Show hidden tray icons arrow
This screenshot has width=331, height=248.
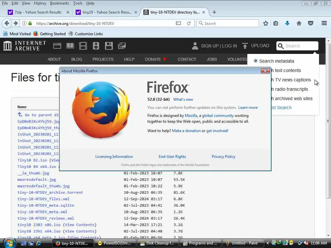[x=268, y=243]
